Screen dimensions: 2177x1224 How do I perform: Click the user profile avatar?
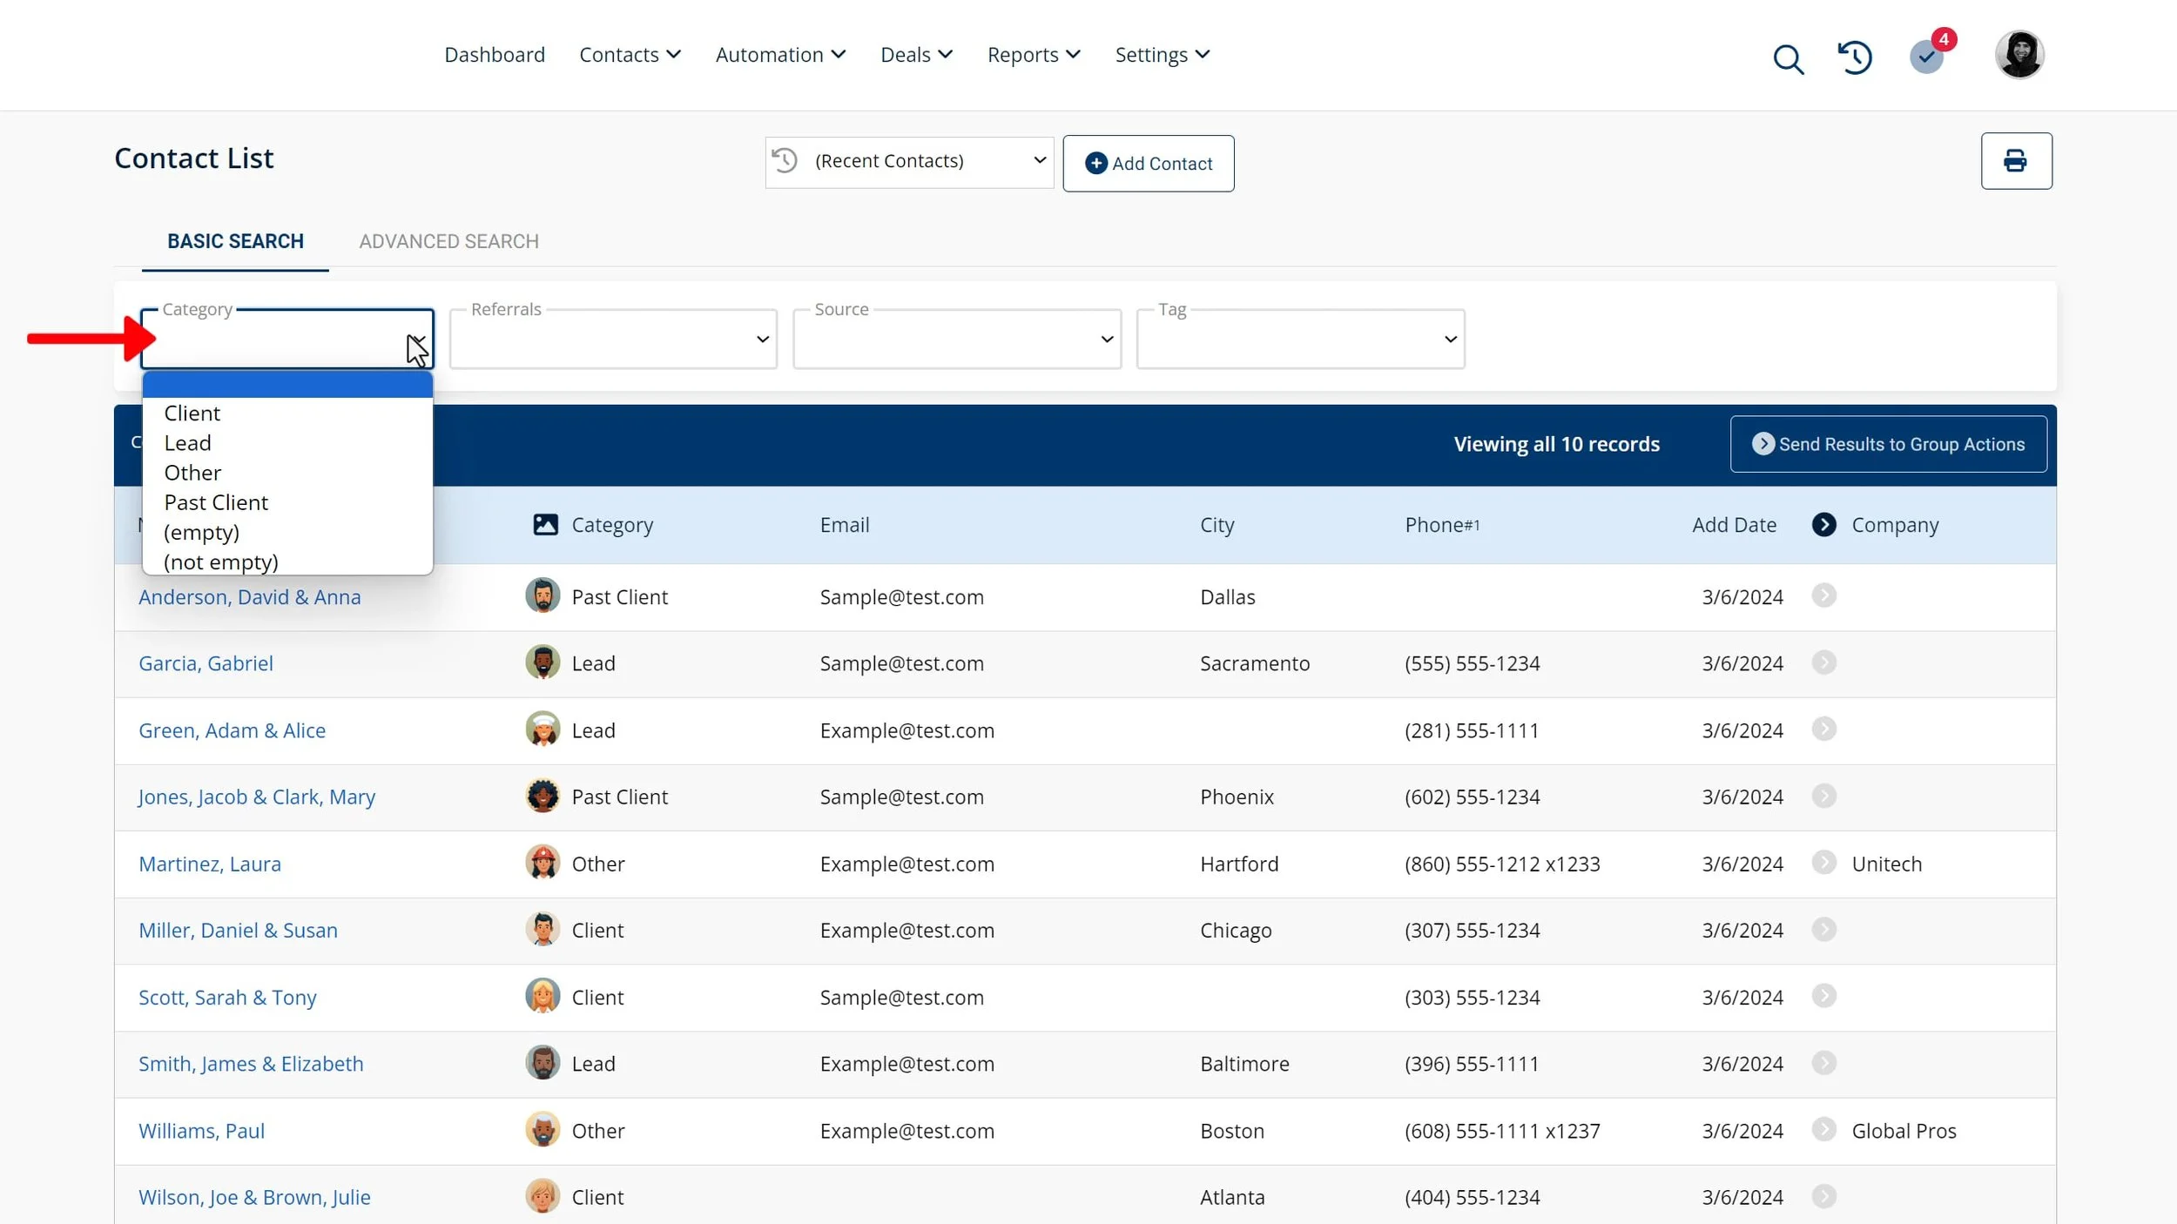click(2019, 55)
